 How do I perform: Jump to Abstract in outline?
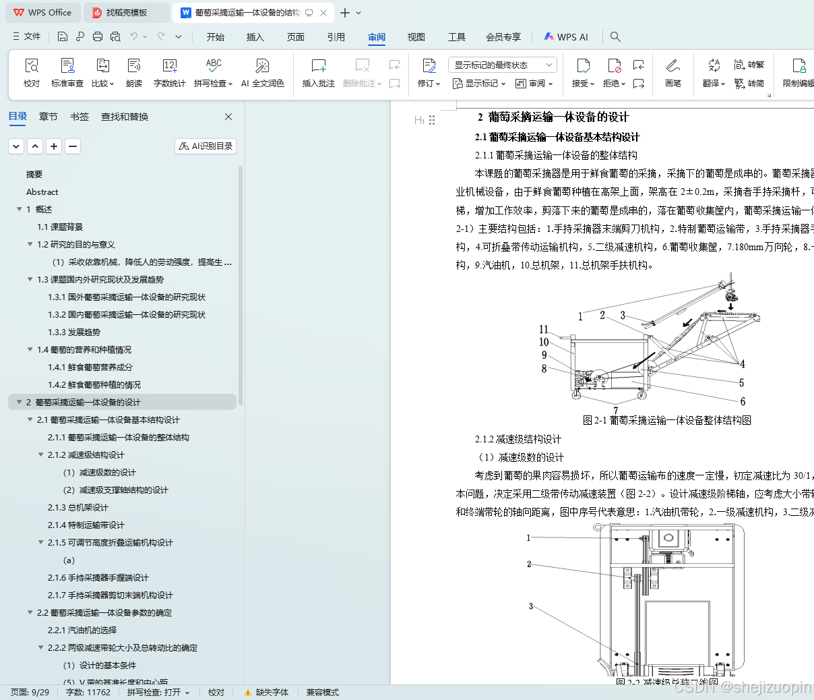point(42,192)
